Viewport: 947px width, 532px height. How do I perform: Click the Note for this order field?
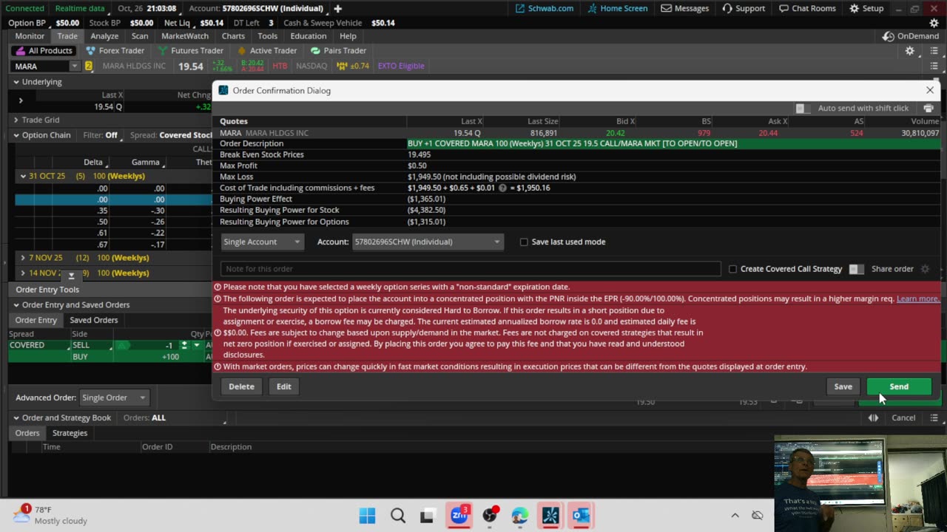pos(471,269)
